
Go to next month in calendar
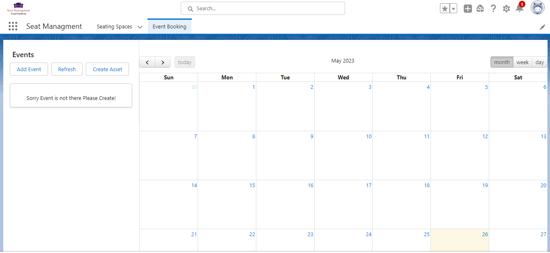(x=163, y=62)
